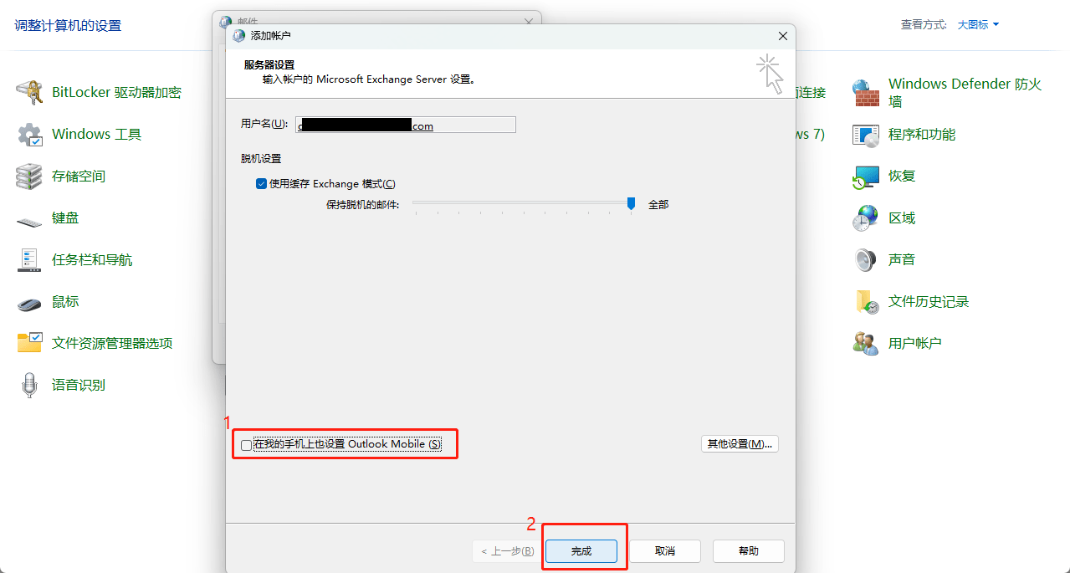Open 任务栏和导航 settings icon
This screenshot has width=1070, height=573.
click(30, 260)
